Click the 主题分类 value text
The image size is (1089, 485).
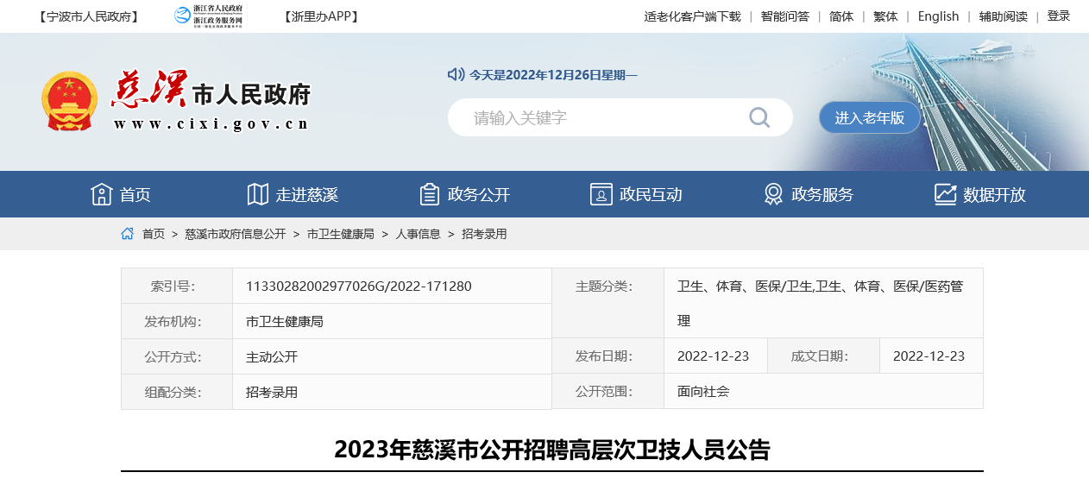coord(820,303)
